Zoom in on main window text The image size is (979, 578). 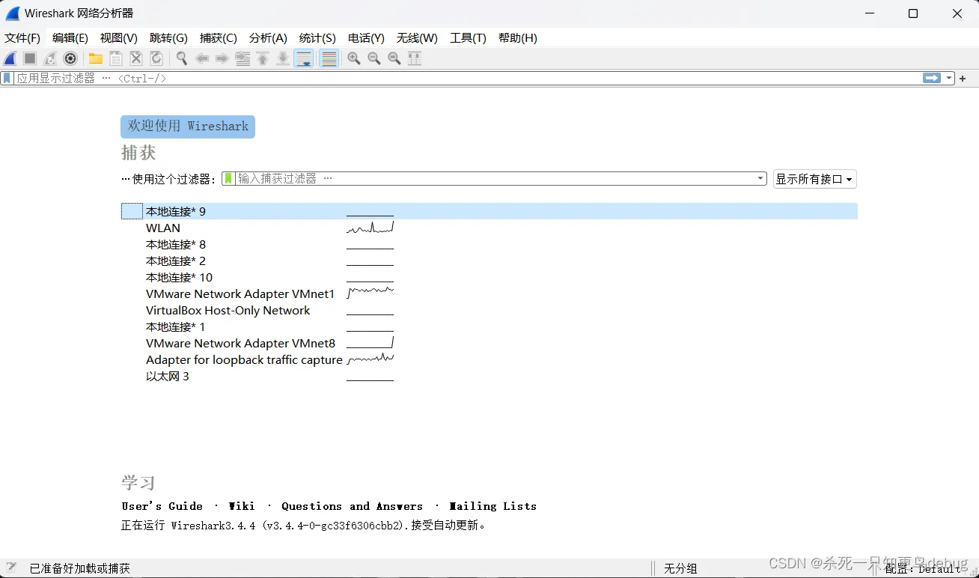(x=354, y=58)
